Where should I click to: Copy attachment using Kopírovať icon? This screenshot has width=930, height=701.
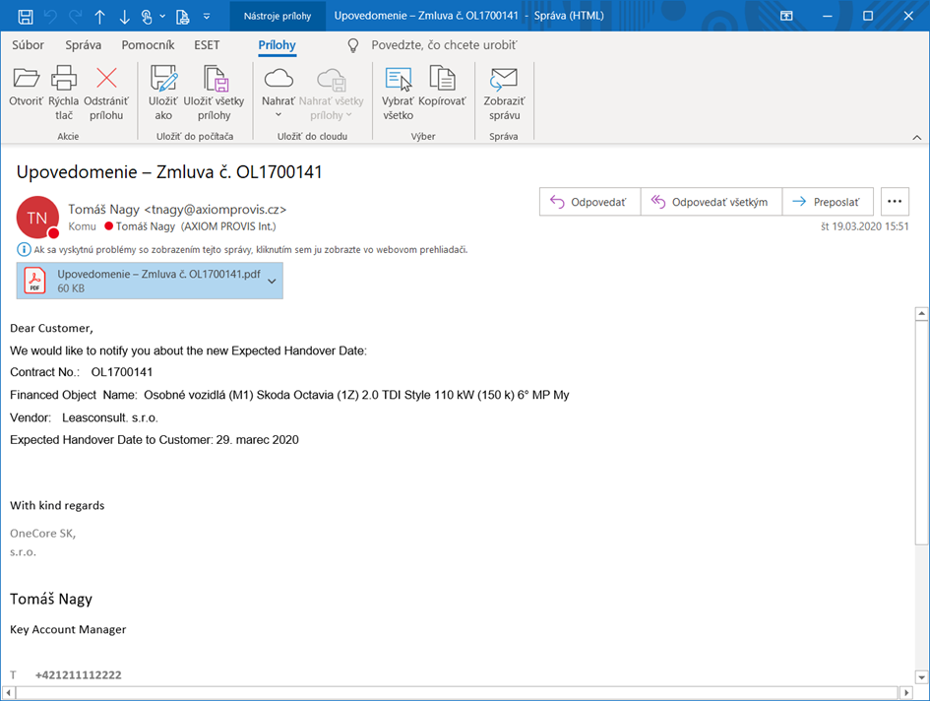(x=442, y=80)
